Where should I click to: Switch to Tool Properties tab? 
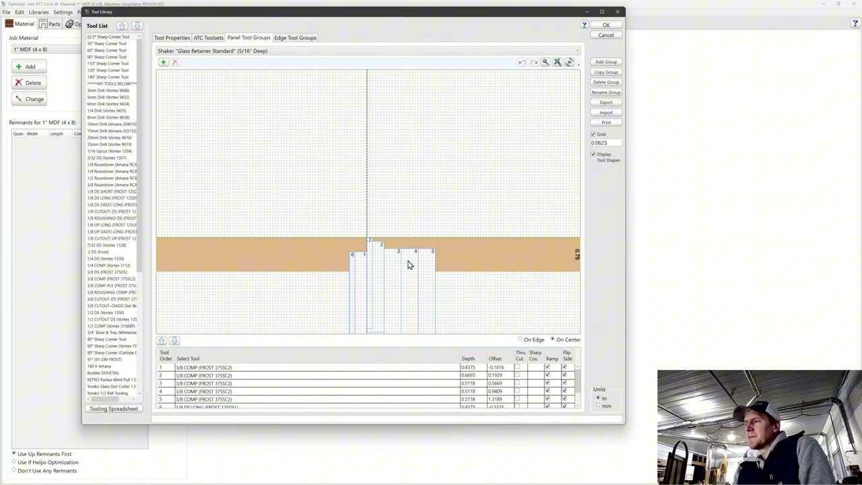172,38
